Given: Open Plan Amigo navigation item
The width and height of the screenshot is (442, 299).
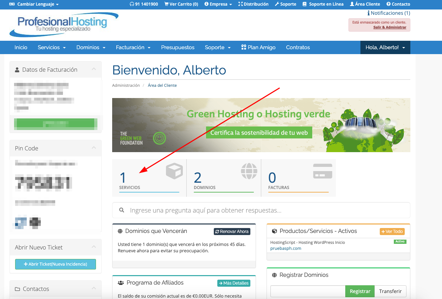Looking at the screenshot, I should tap(258, 47).
